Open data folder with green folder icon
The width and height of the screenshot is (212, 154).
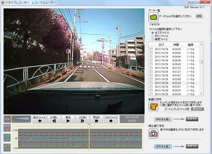tap(153, 17)
